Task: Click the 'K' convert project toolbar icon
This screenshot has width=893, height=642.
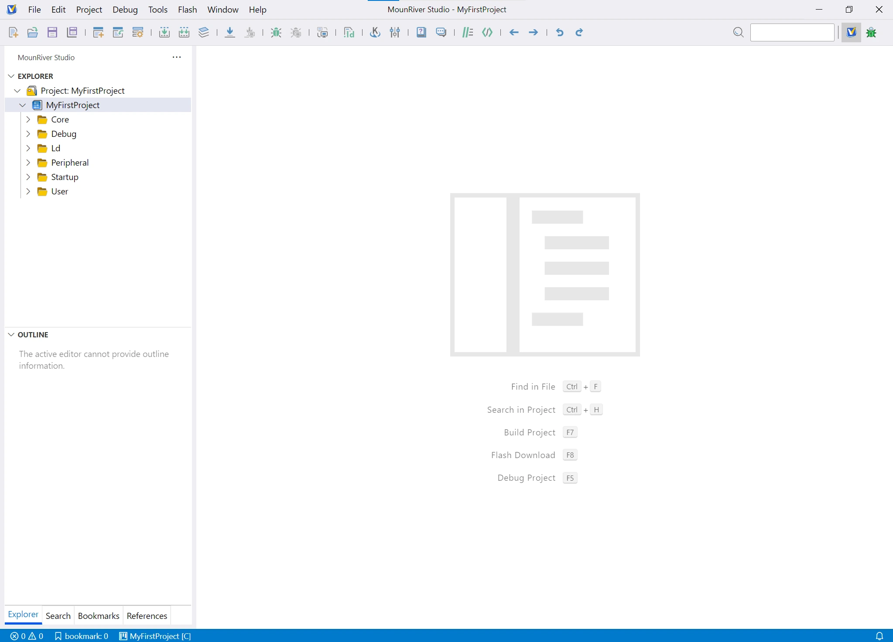Action: pos(375,32)
